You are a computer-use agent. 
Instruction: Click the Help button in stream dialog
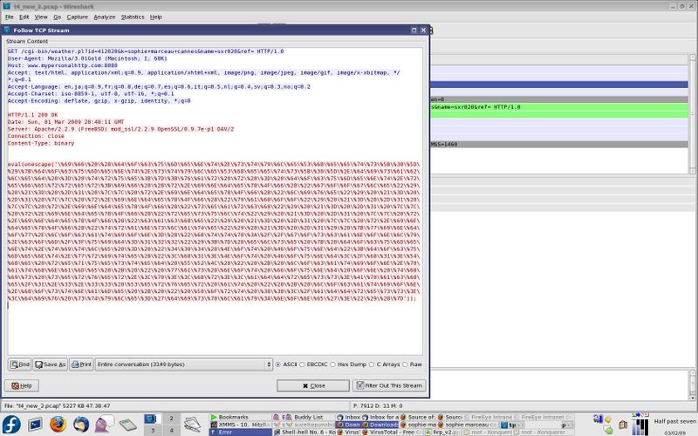22,385
